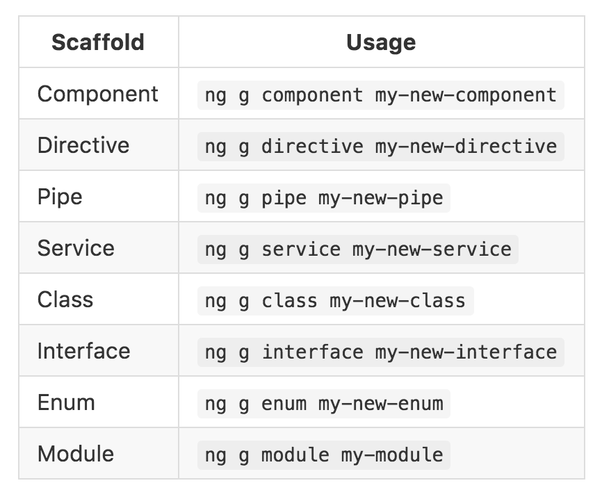
Task: Click the Directive cell
Action: click(x=83, y=145)
